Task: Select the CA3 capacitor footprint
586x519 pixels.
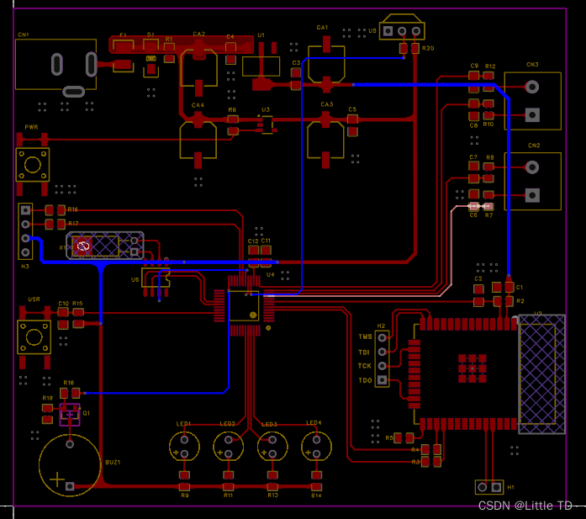Action: [x=325, y=140]
